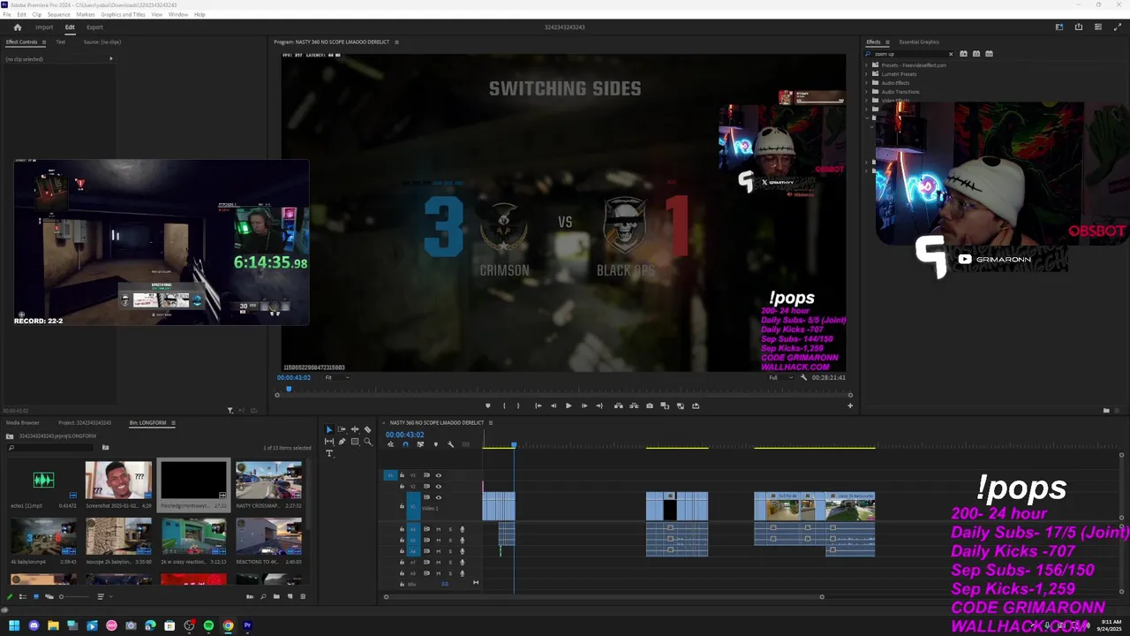
Task: Select the Type tool
Action: pos(329,453)
